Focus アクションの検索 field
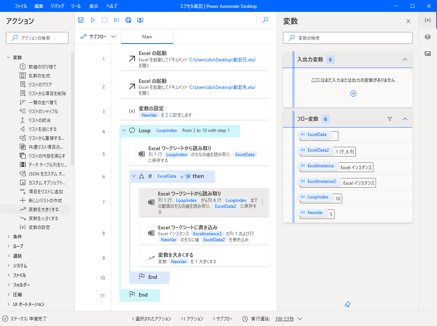The height and width of the screenshot is (326, 437). [37, 38]
